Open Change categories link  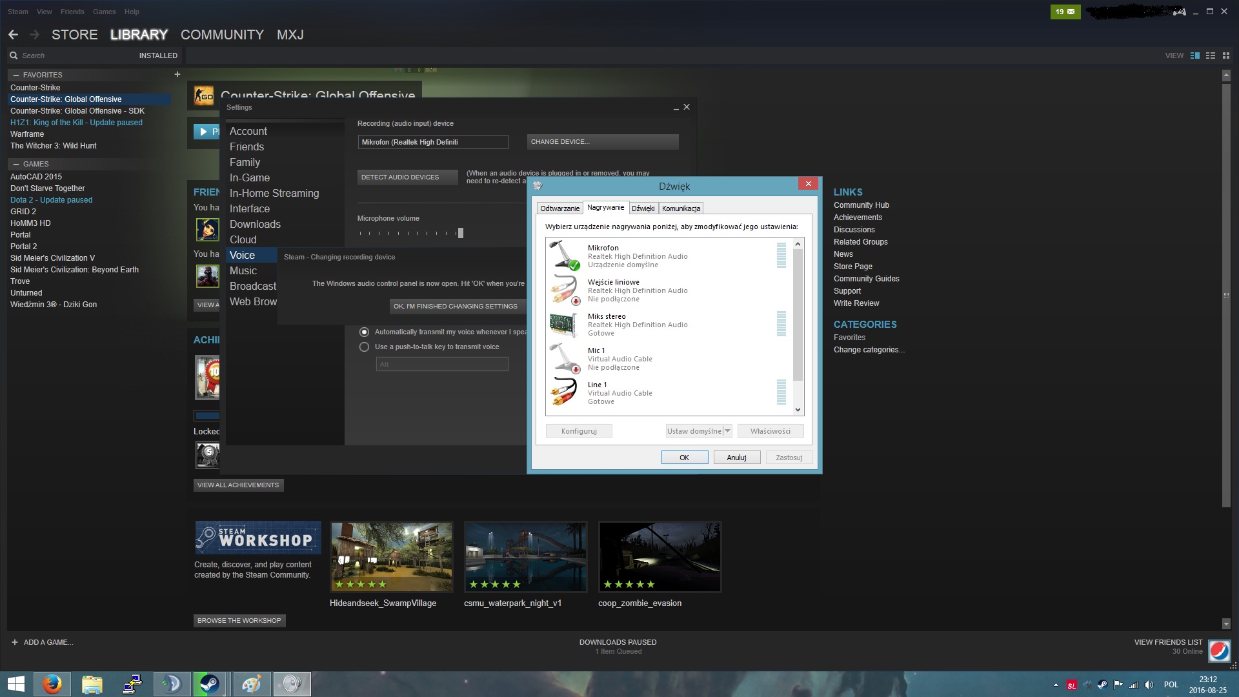coord(869,350)
